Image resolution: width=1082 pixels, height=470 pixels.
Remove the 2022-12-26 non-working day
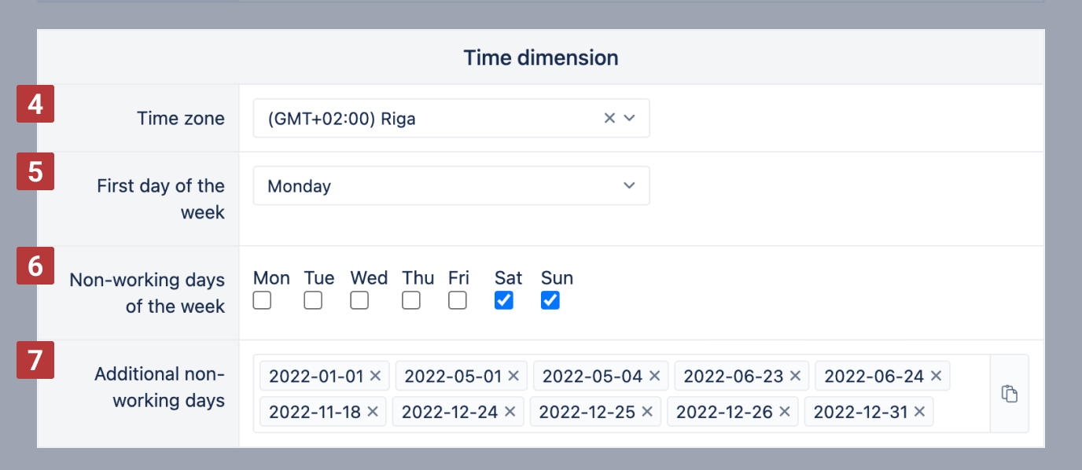click(785, 411)
